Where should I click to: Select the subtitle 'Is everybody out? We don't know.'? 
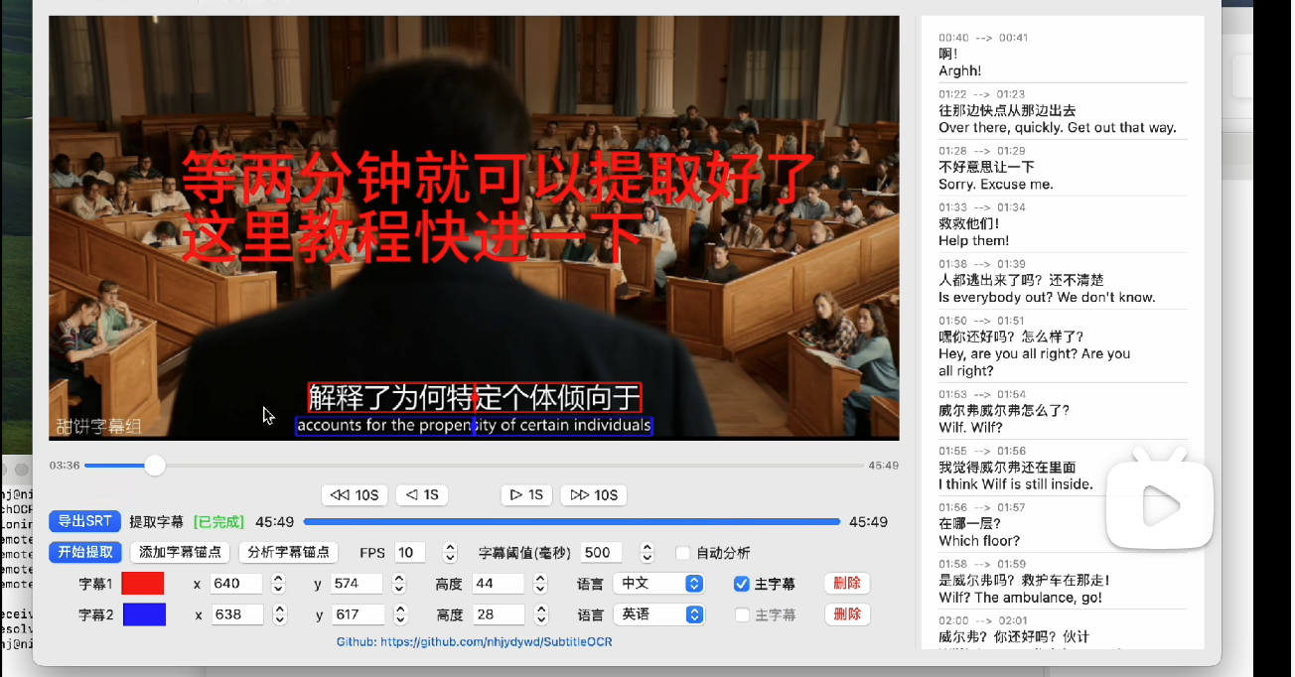click(x=1047, y=298)
